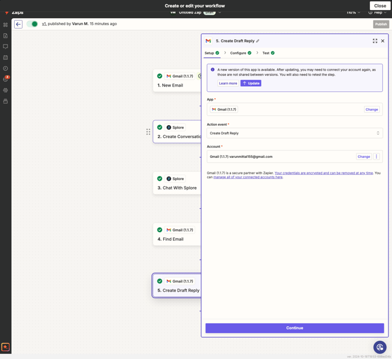Screen dimensions: 392x359
Task: Open the Action event dropdown
Action: (x=294, y=133)
